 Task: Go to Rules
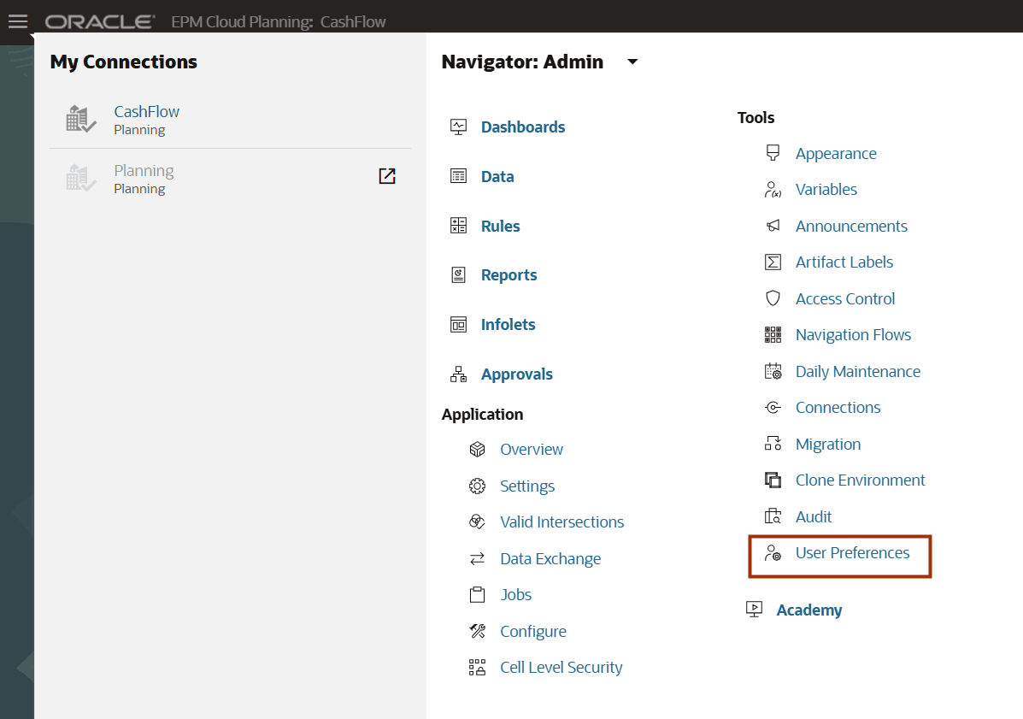501,226
